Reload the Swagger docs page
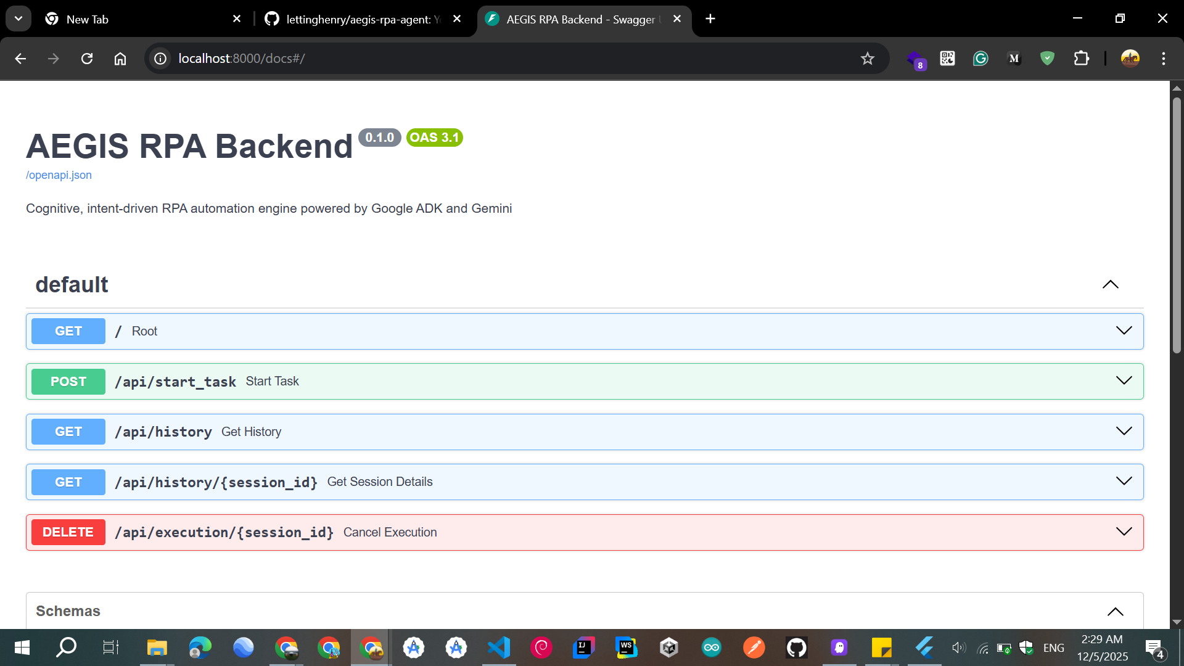 coord(87,59)
